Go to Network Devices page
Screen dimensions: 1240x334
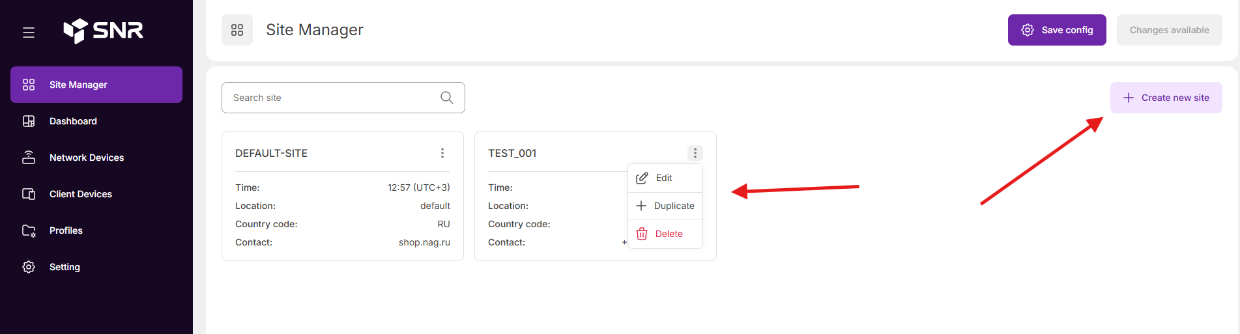[86, 158]
